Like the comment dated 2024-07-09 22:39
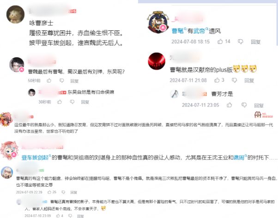 (49, 192)
